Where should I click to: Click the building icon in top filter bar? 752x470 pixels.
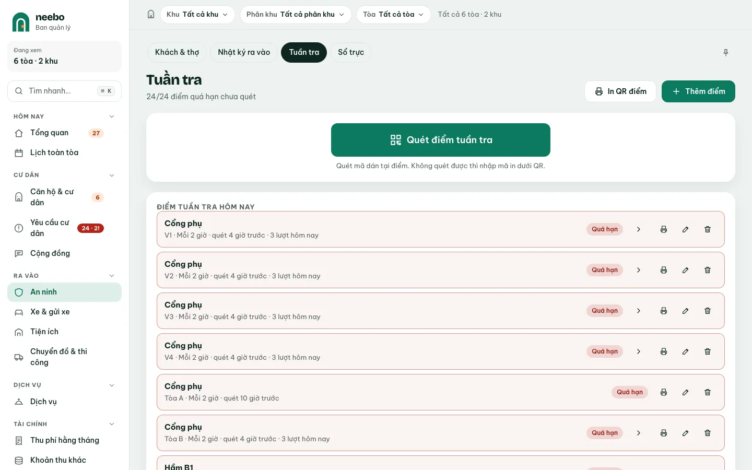pos(151,15)
